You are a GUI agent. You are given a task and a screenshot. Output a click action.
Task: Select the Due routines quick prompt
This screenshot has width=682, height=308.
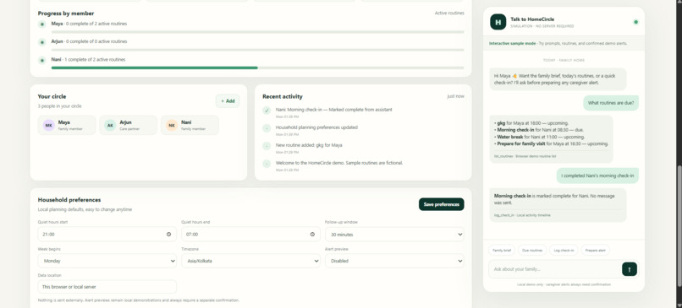point(532,251)
